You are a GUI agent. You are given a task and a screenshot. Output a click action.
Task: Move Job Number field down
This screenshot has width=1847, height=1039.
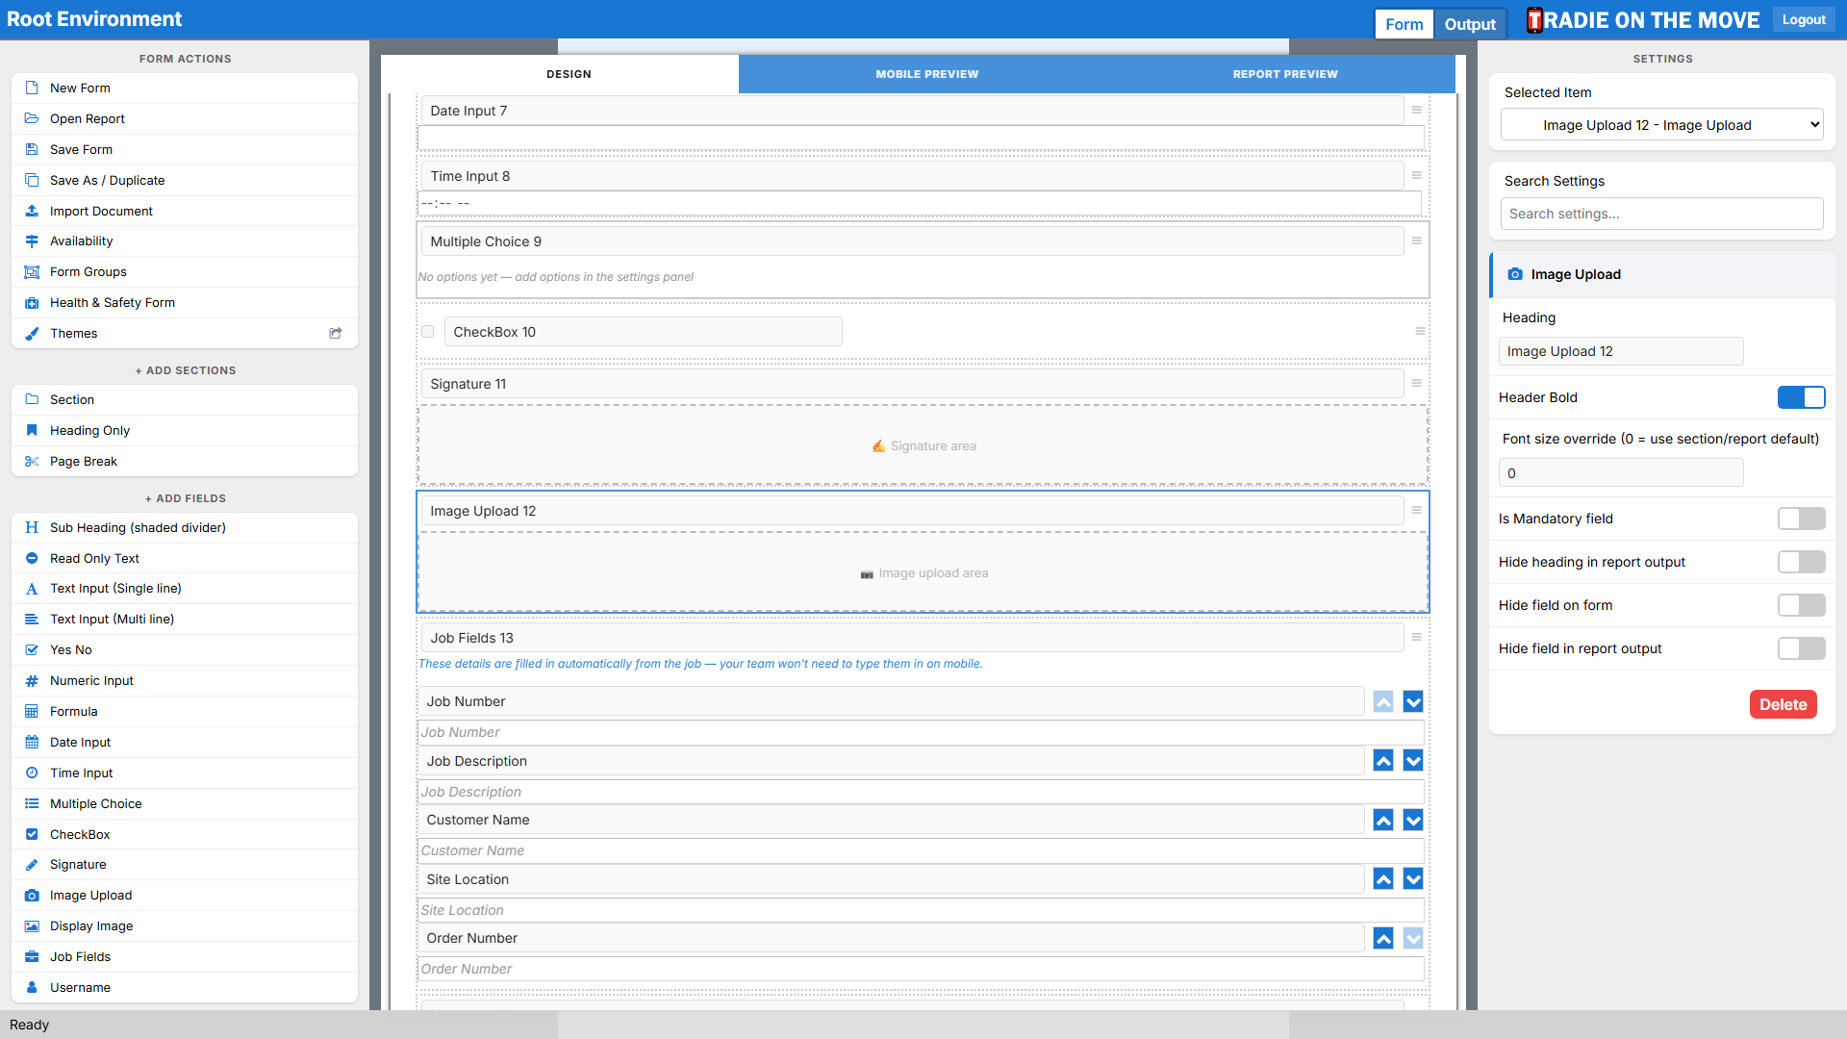pos(1413,702)
